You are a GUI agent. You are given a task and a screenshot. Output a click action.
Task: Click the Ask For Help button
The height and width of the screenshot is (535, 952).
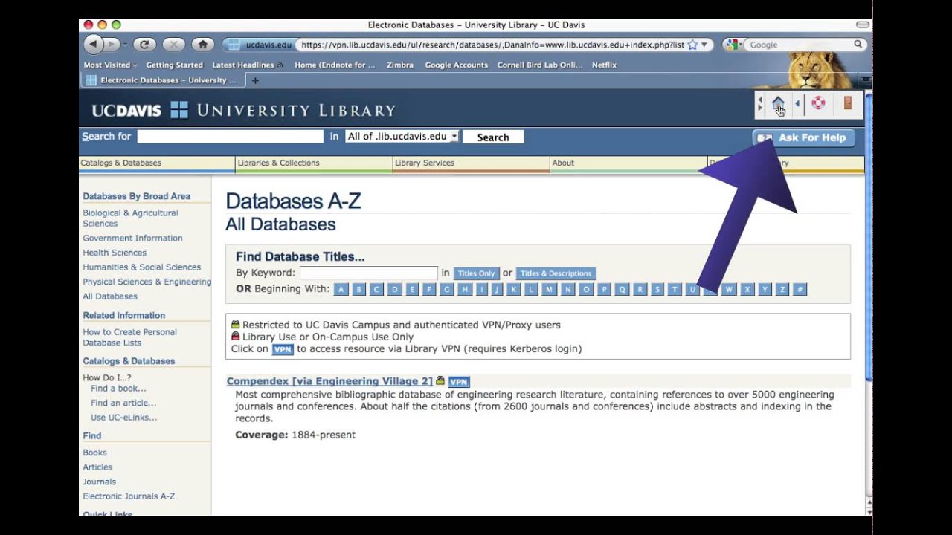click(803, 138)
